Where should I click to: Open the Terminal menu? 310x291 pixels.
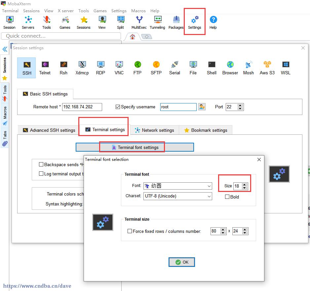[10, 11]
